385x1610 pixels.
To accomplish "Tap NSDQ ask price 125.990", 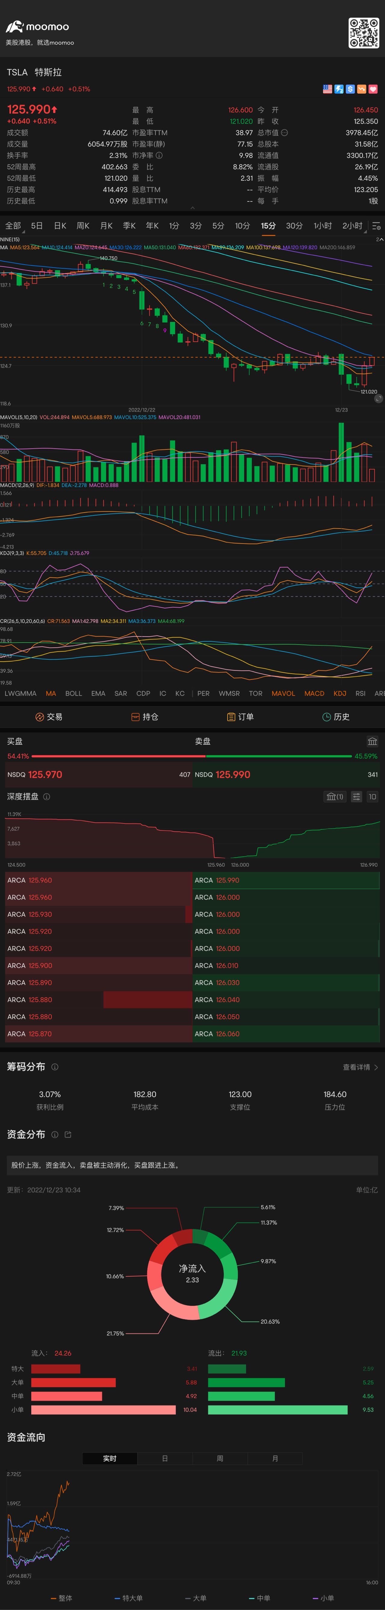I will point(233,775).
